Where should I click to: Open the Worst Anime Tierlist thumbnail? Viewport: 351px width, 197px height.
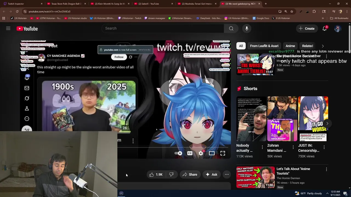click(x=256, y=64)
